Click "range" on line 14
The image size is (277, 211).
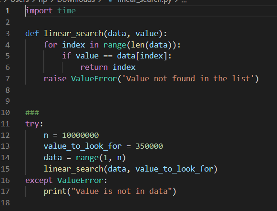(x=87, y=158)
